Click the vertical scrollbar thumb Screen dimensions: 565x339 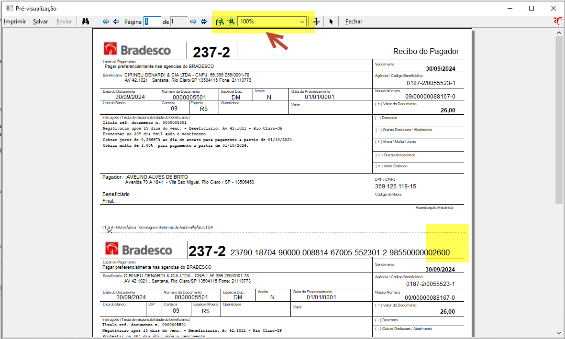(559, 120)
